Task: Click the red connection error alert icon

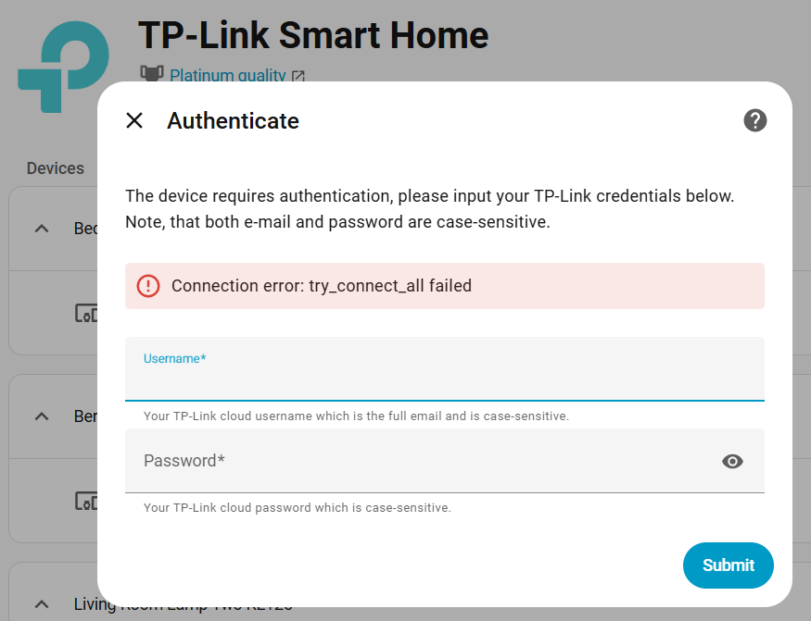Action: point(148,286)
